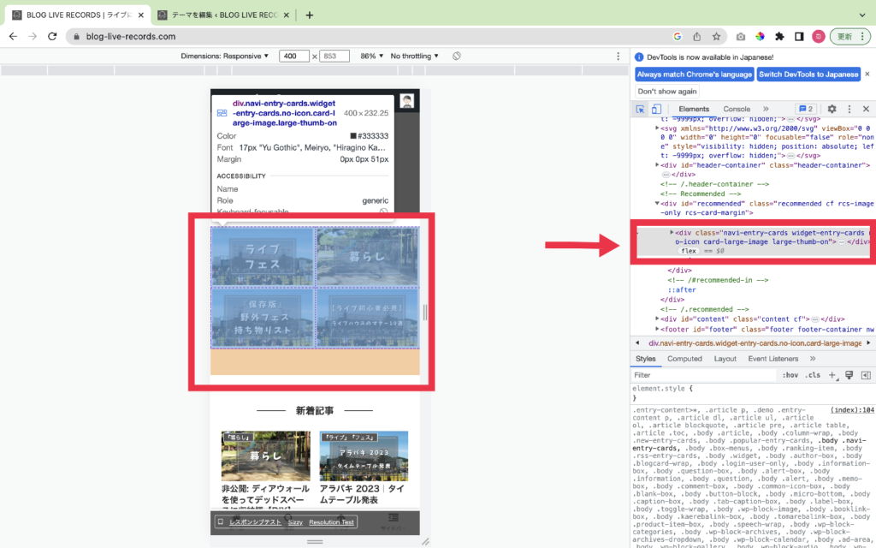Toggle the rendering emulations paintbrush icon

[x=849, y=375]
